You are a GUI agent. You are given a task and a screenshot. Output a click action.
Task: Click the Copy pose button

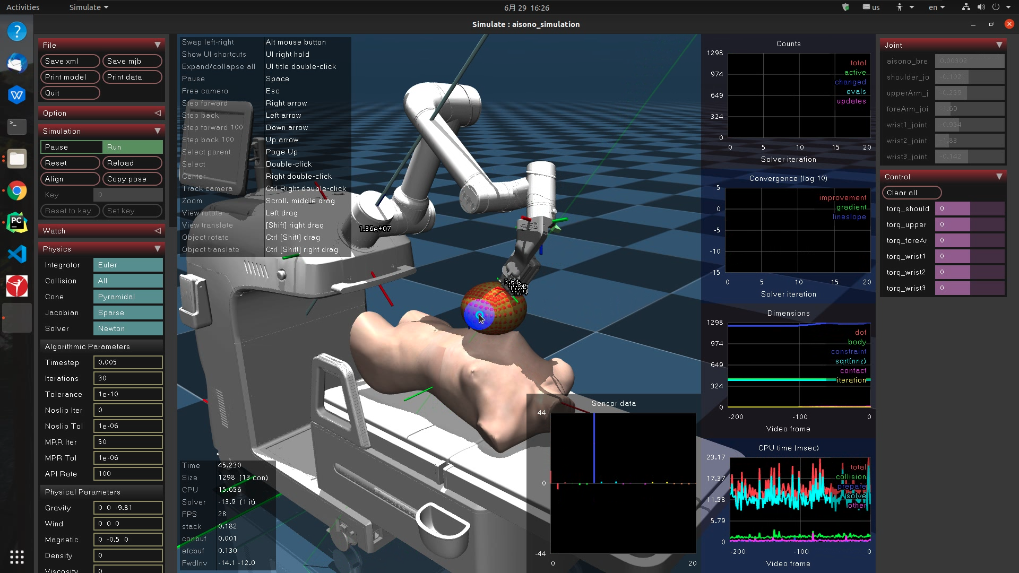coord(132,179)
